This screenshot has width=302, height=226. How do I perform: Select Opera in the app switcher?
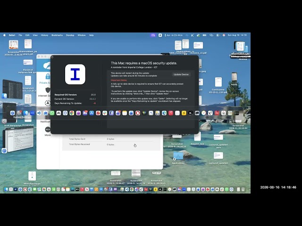(x=138, y=113)
